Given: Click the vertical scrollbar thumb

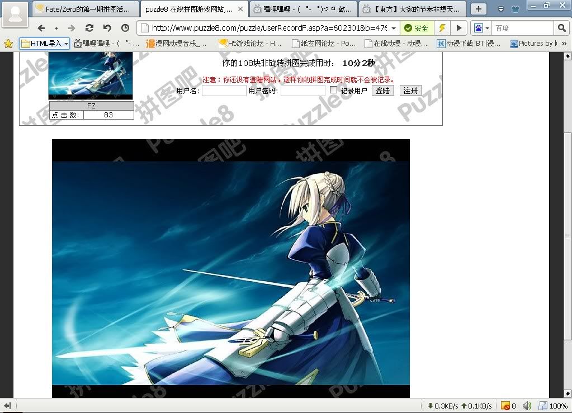Looking at the screenshot, I should pos(568,236).
